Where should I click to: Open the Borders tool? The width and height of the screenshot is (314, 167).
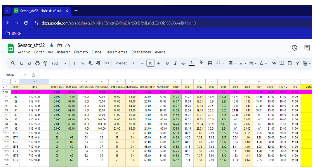point(210,63)
